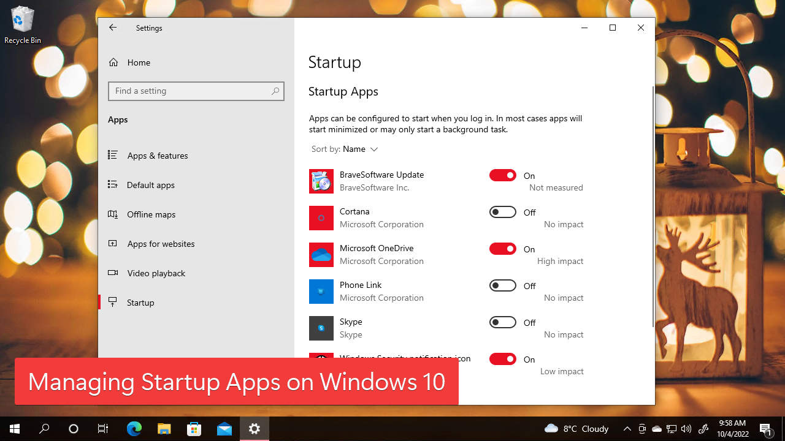This screenshot has width=785, height=441.
Task: Go to Default apps section
Action: [196, 185]
